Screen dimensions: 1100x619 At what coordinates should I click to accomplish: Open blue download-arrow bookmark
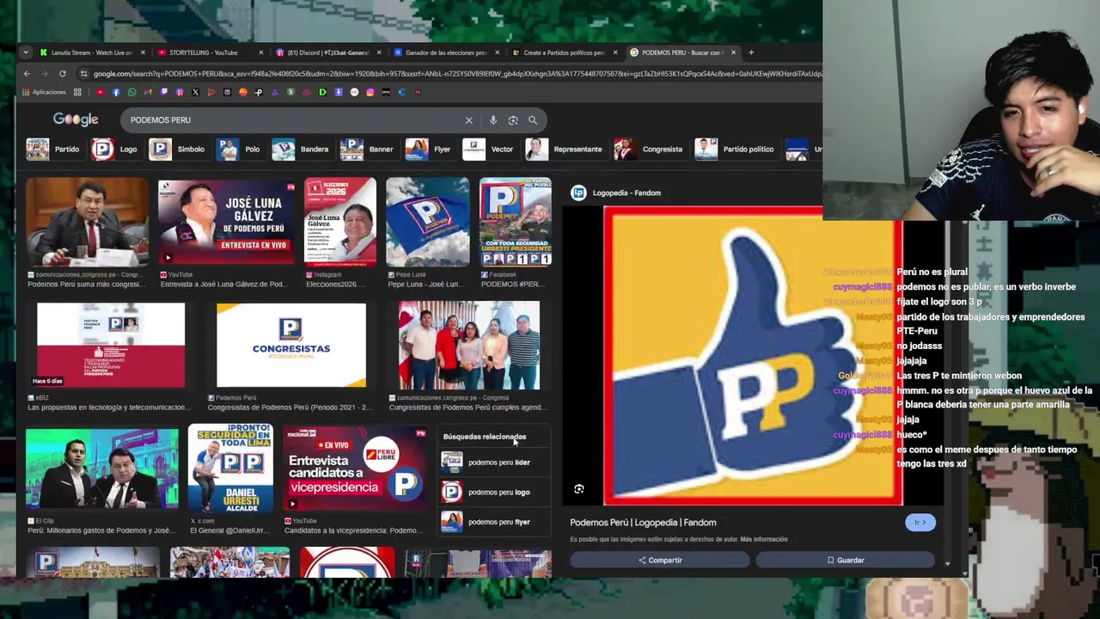click(x=339, y=92)
